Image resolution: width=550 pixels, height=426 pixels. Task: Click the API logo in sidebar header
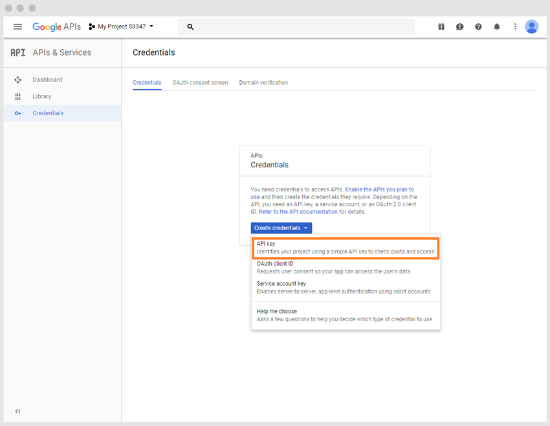click(18, 52)
